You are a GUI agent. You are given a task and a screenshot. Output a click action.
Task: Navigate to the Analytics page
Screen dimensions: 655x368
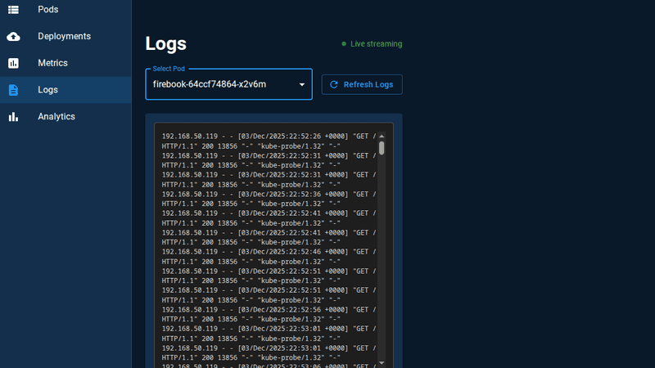[x=56, y=117]
